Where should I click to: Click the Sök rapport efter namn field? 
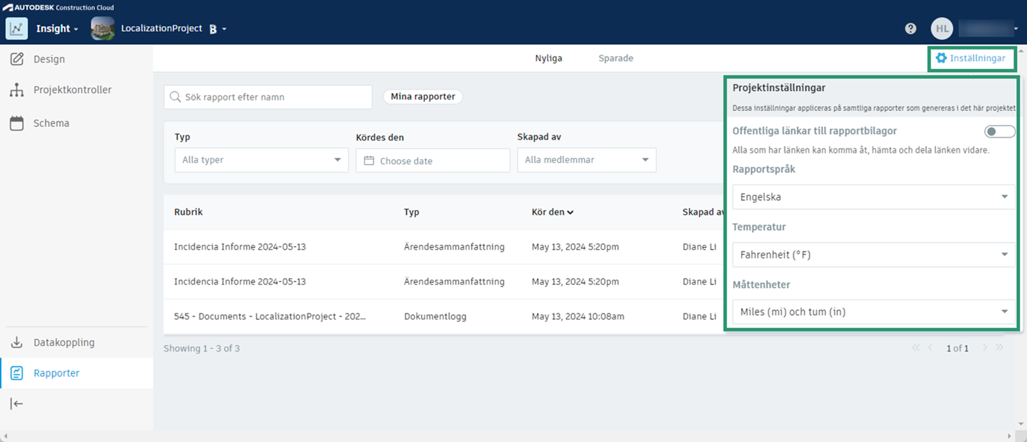(x=268, y=97)
